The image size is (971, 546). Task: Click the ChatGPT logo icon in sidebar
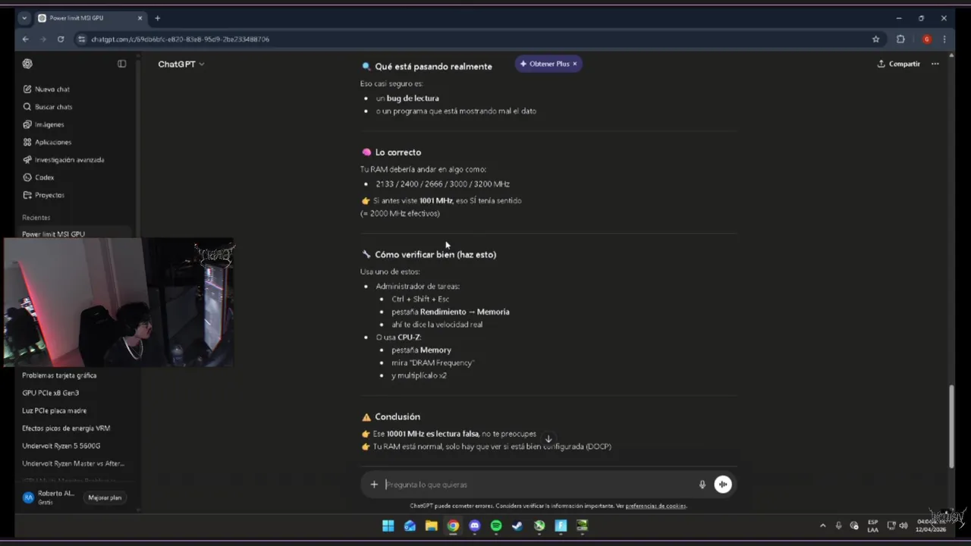click(x=27, y=64)
